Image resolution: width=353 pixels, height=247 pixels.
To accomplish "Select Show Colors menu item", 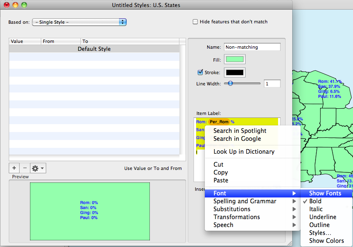I will click(x=326, y=241).
